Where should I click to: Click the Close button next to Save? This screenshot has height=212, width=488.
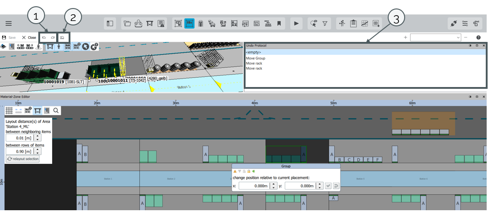point(29,37)
